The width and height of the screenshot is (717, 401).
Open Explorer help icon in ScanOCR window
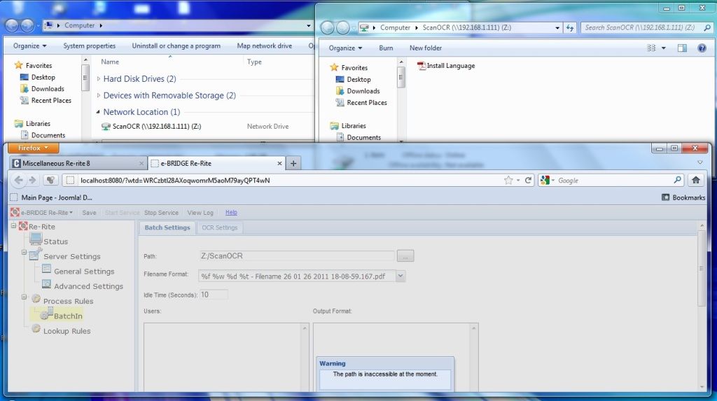(x=702, y=48)
